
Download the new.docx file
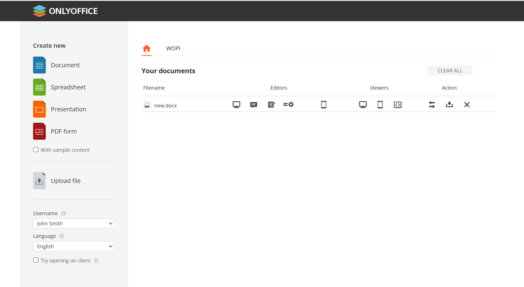click(449, 105)
